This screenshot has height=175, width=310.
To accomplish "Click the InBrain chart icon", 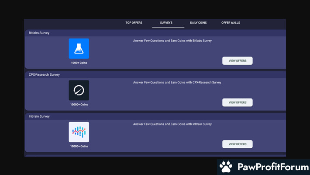I will coord(79,132).
